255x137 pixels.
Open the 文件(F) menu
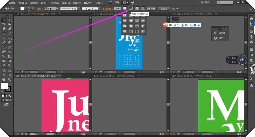(x=12, y=3)
